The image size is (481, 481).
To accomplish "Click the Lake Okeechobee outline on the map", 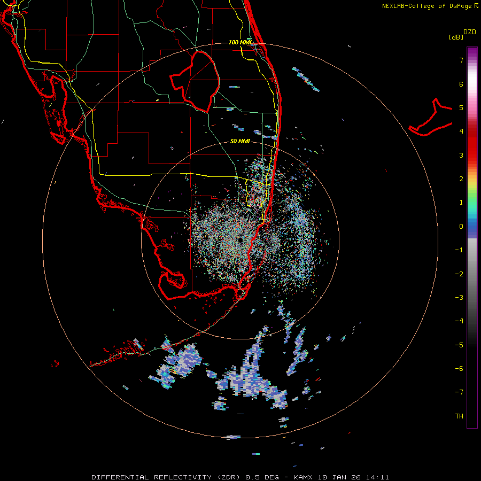I will pos(195,82).
